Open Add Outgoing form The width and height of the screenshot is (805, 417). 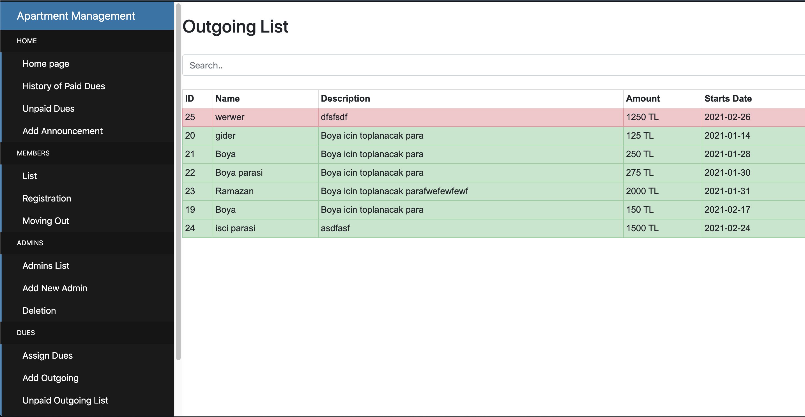[x=50, y=378]
